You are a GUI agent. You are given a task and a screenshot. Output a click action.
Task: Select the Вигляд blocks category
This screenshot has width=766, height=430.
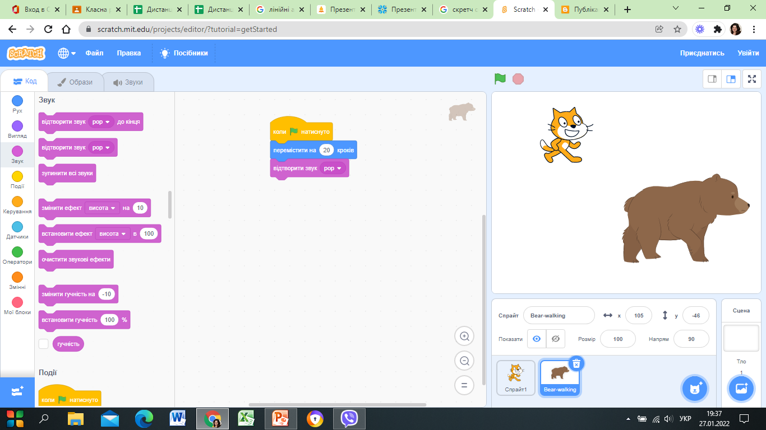(x=17, y=129)
